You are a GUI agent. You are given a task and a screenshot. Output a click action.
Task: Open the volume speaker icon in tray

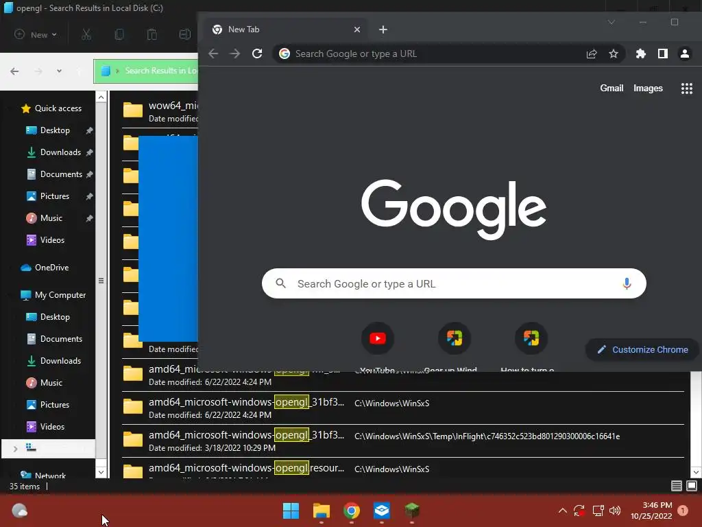click(x=615, y=511)
